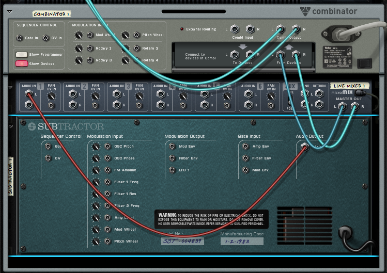Viewport: 387px width, 273px height.
Task: Click the Filter Env modulation output jack
Action: (x=172, y=158)
